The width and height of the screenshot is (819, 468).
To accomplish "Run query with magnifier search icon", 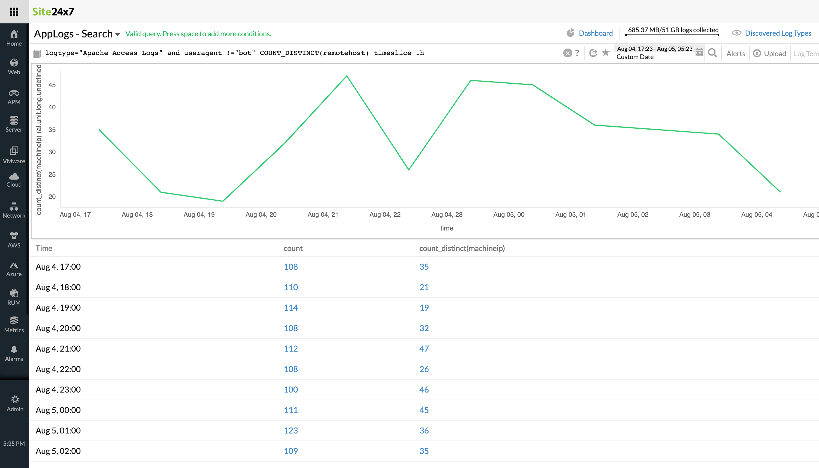I will pyautogui.click(x=712, y=53).
